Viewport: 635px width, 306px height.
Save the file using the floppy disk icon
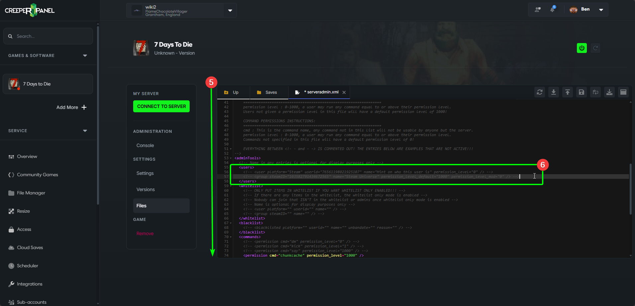(x=582, y=92)
